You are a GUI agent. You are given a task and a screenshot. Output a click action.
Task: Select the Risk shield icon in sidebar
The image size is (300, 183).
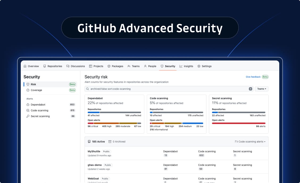(28, 84)
